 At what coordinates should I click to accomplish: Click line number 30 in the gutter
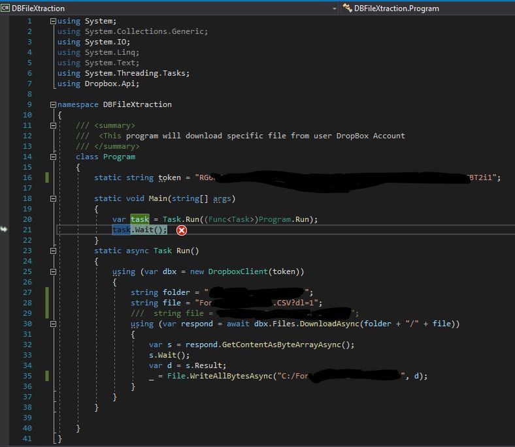pyautogui.click(x=27, y=324)
